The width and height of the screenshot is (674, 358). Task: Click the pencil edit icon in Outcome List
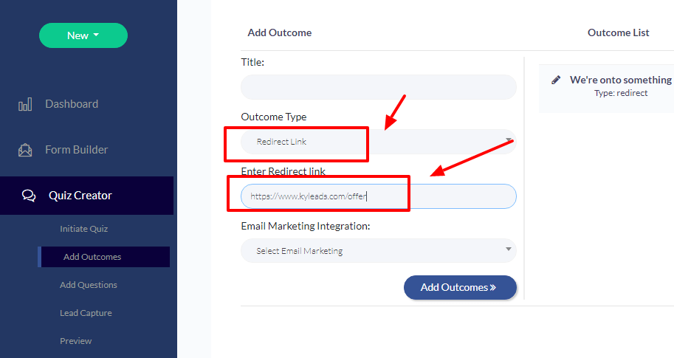(x=556, y=80)
